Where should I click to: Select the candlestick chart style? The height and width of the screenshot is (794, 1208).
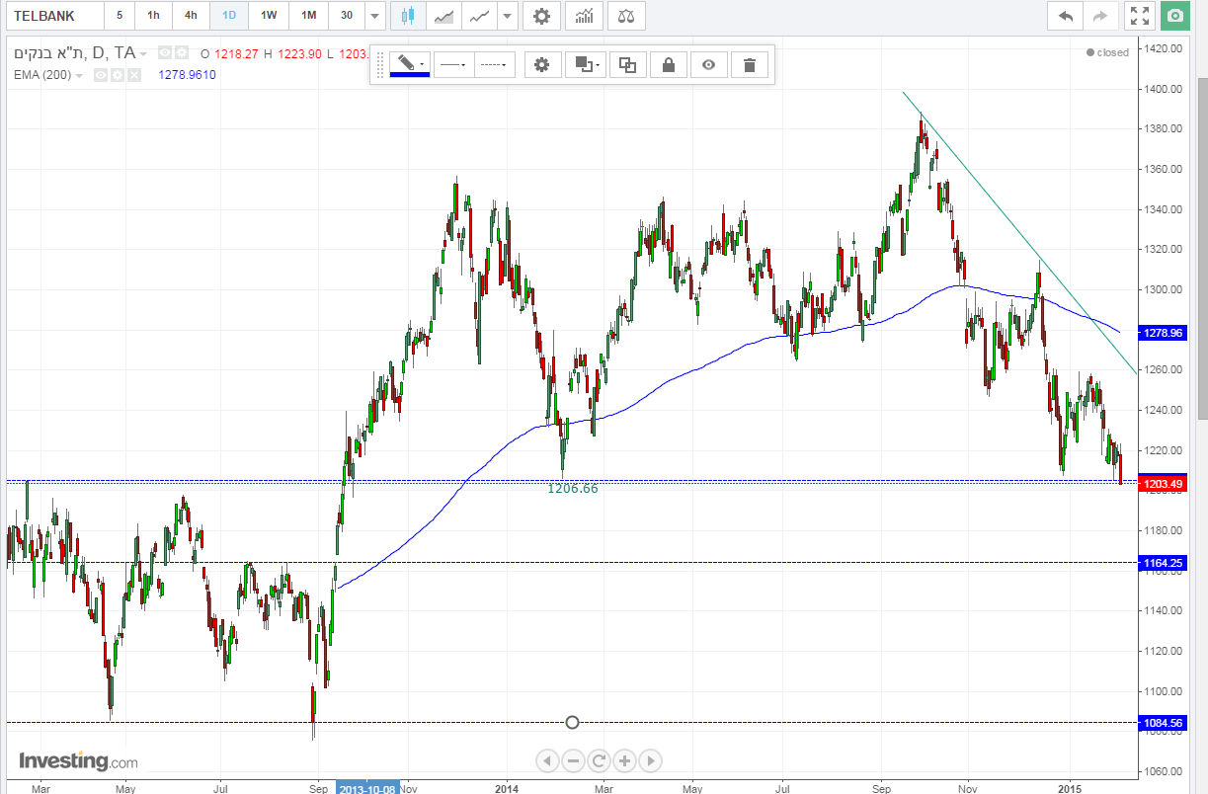click(408, 16)
